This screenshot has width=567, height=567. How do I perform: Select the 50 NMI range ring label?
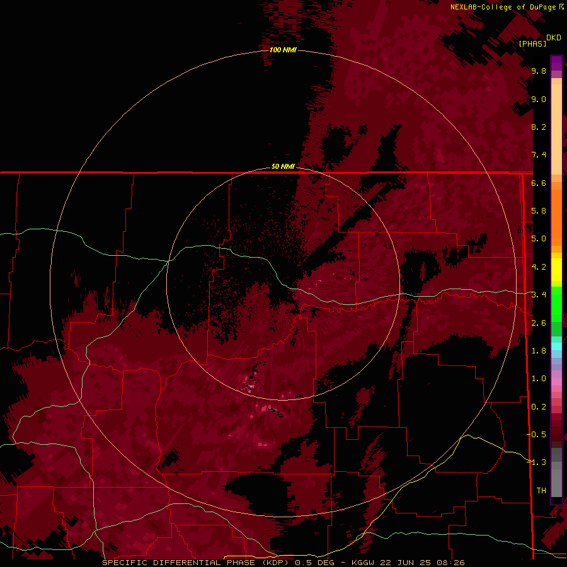pyautogui.click(x=283, y=166)
